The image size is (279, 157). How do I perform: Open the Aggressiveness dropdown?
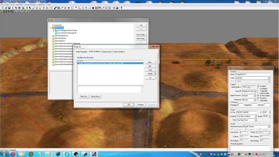pyautogui.click(x=255, y=96)
